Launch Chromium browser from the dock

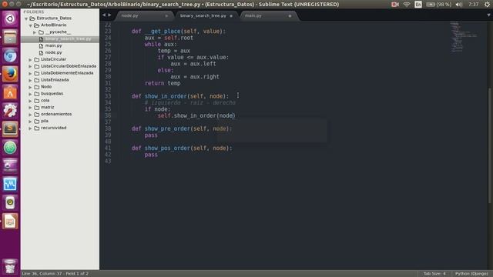10,56
